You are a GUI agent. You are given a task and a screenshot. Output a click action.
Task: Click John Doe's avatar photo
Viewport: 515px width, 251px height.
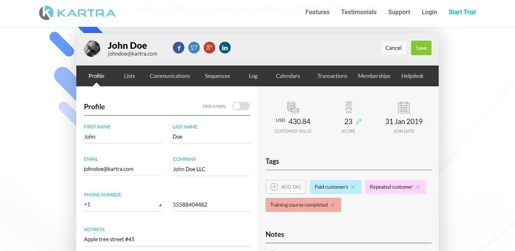coord(92,49)
